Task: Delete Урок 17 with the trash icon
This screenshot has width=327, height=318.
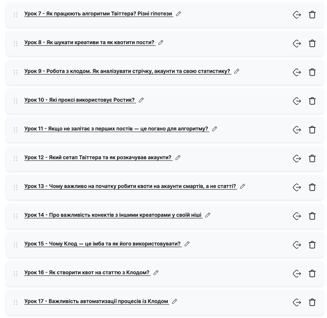Action: click(312, 302)
